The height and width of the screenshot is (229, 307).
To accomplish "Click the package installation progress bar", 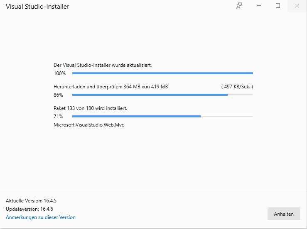I will [162, 117].
